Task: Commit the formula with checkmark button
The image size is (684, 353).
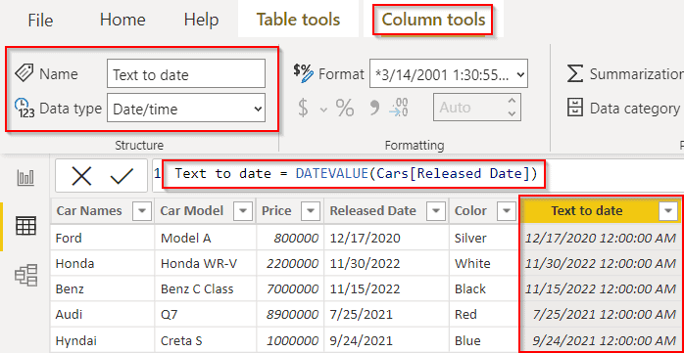Action: (122, 176)
